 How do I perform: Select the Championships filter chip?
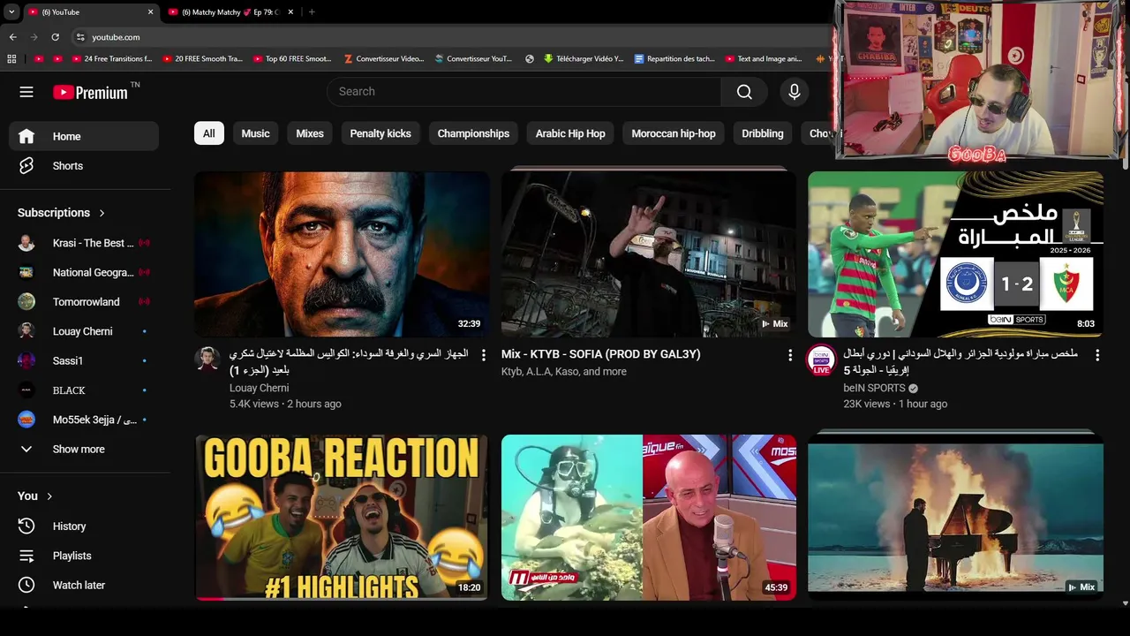click(473, 133)
